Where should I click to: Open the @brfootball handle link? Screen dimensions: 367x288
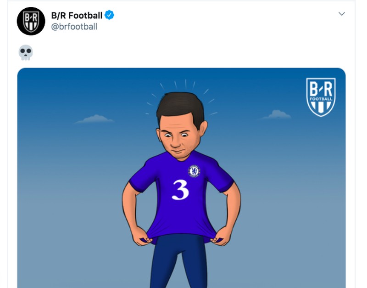pyautogui.click(x=74, y=27)
